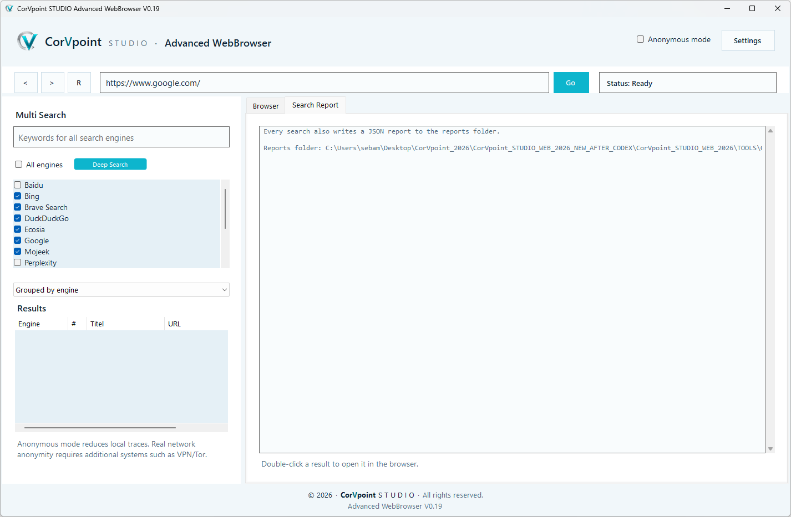Click the Status: Ready field
This screenshot has width=791, height=517.
tap(688, 83)
